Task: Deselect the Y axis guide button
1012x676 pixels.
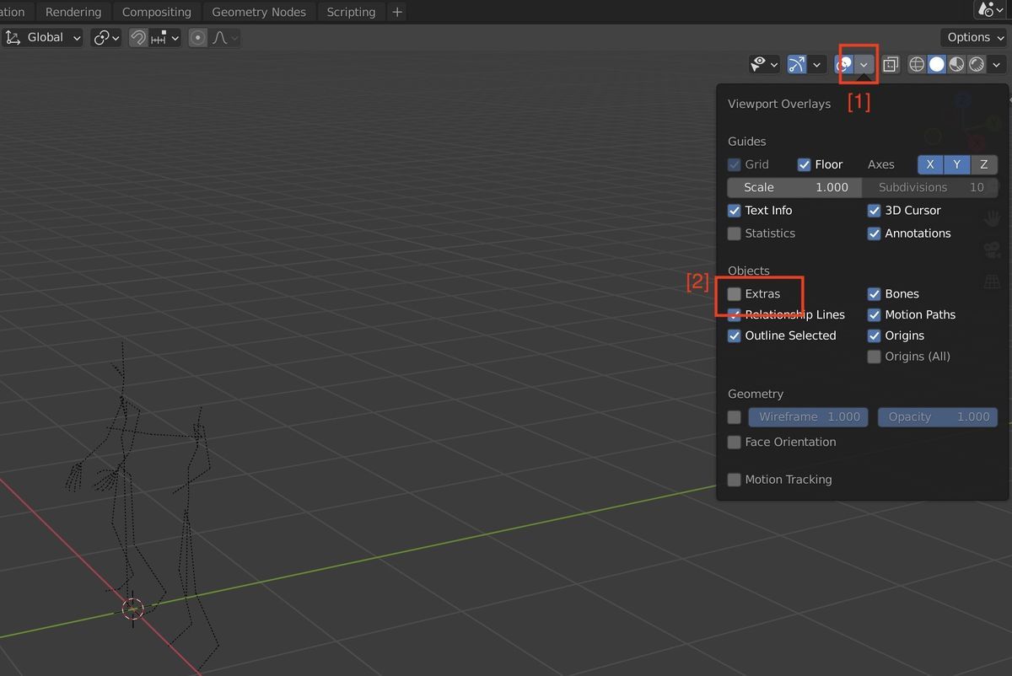Action: [x=956, y=164]
